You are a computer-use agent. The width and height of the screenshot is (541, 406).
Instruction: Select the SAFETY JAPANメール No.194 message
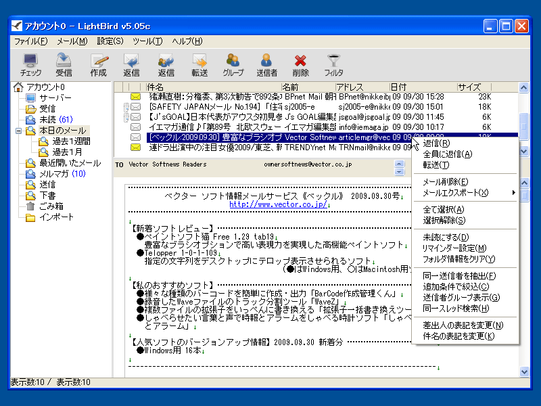[316, 107]
